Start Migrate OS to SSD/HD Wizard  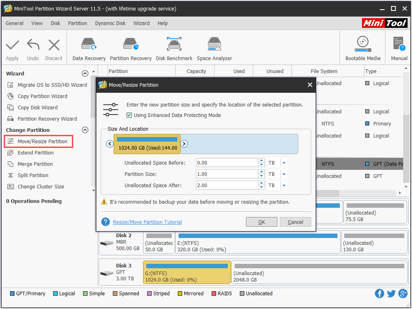[47, 85]
